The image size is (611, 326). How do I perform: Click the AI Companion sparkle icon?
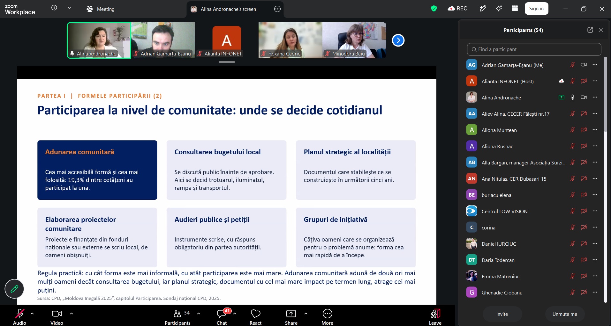(499, 9)
